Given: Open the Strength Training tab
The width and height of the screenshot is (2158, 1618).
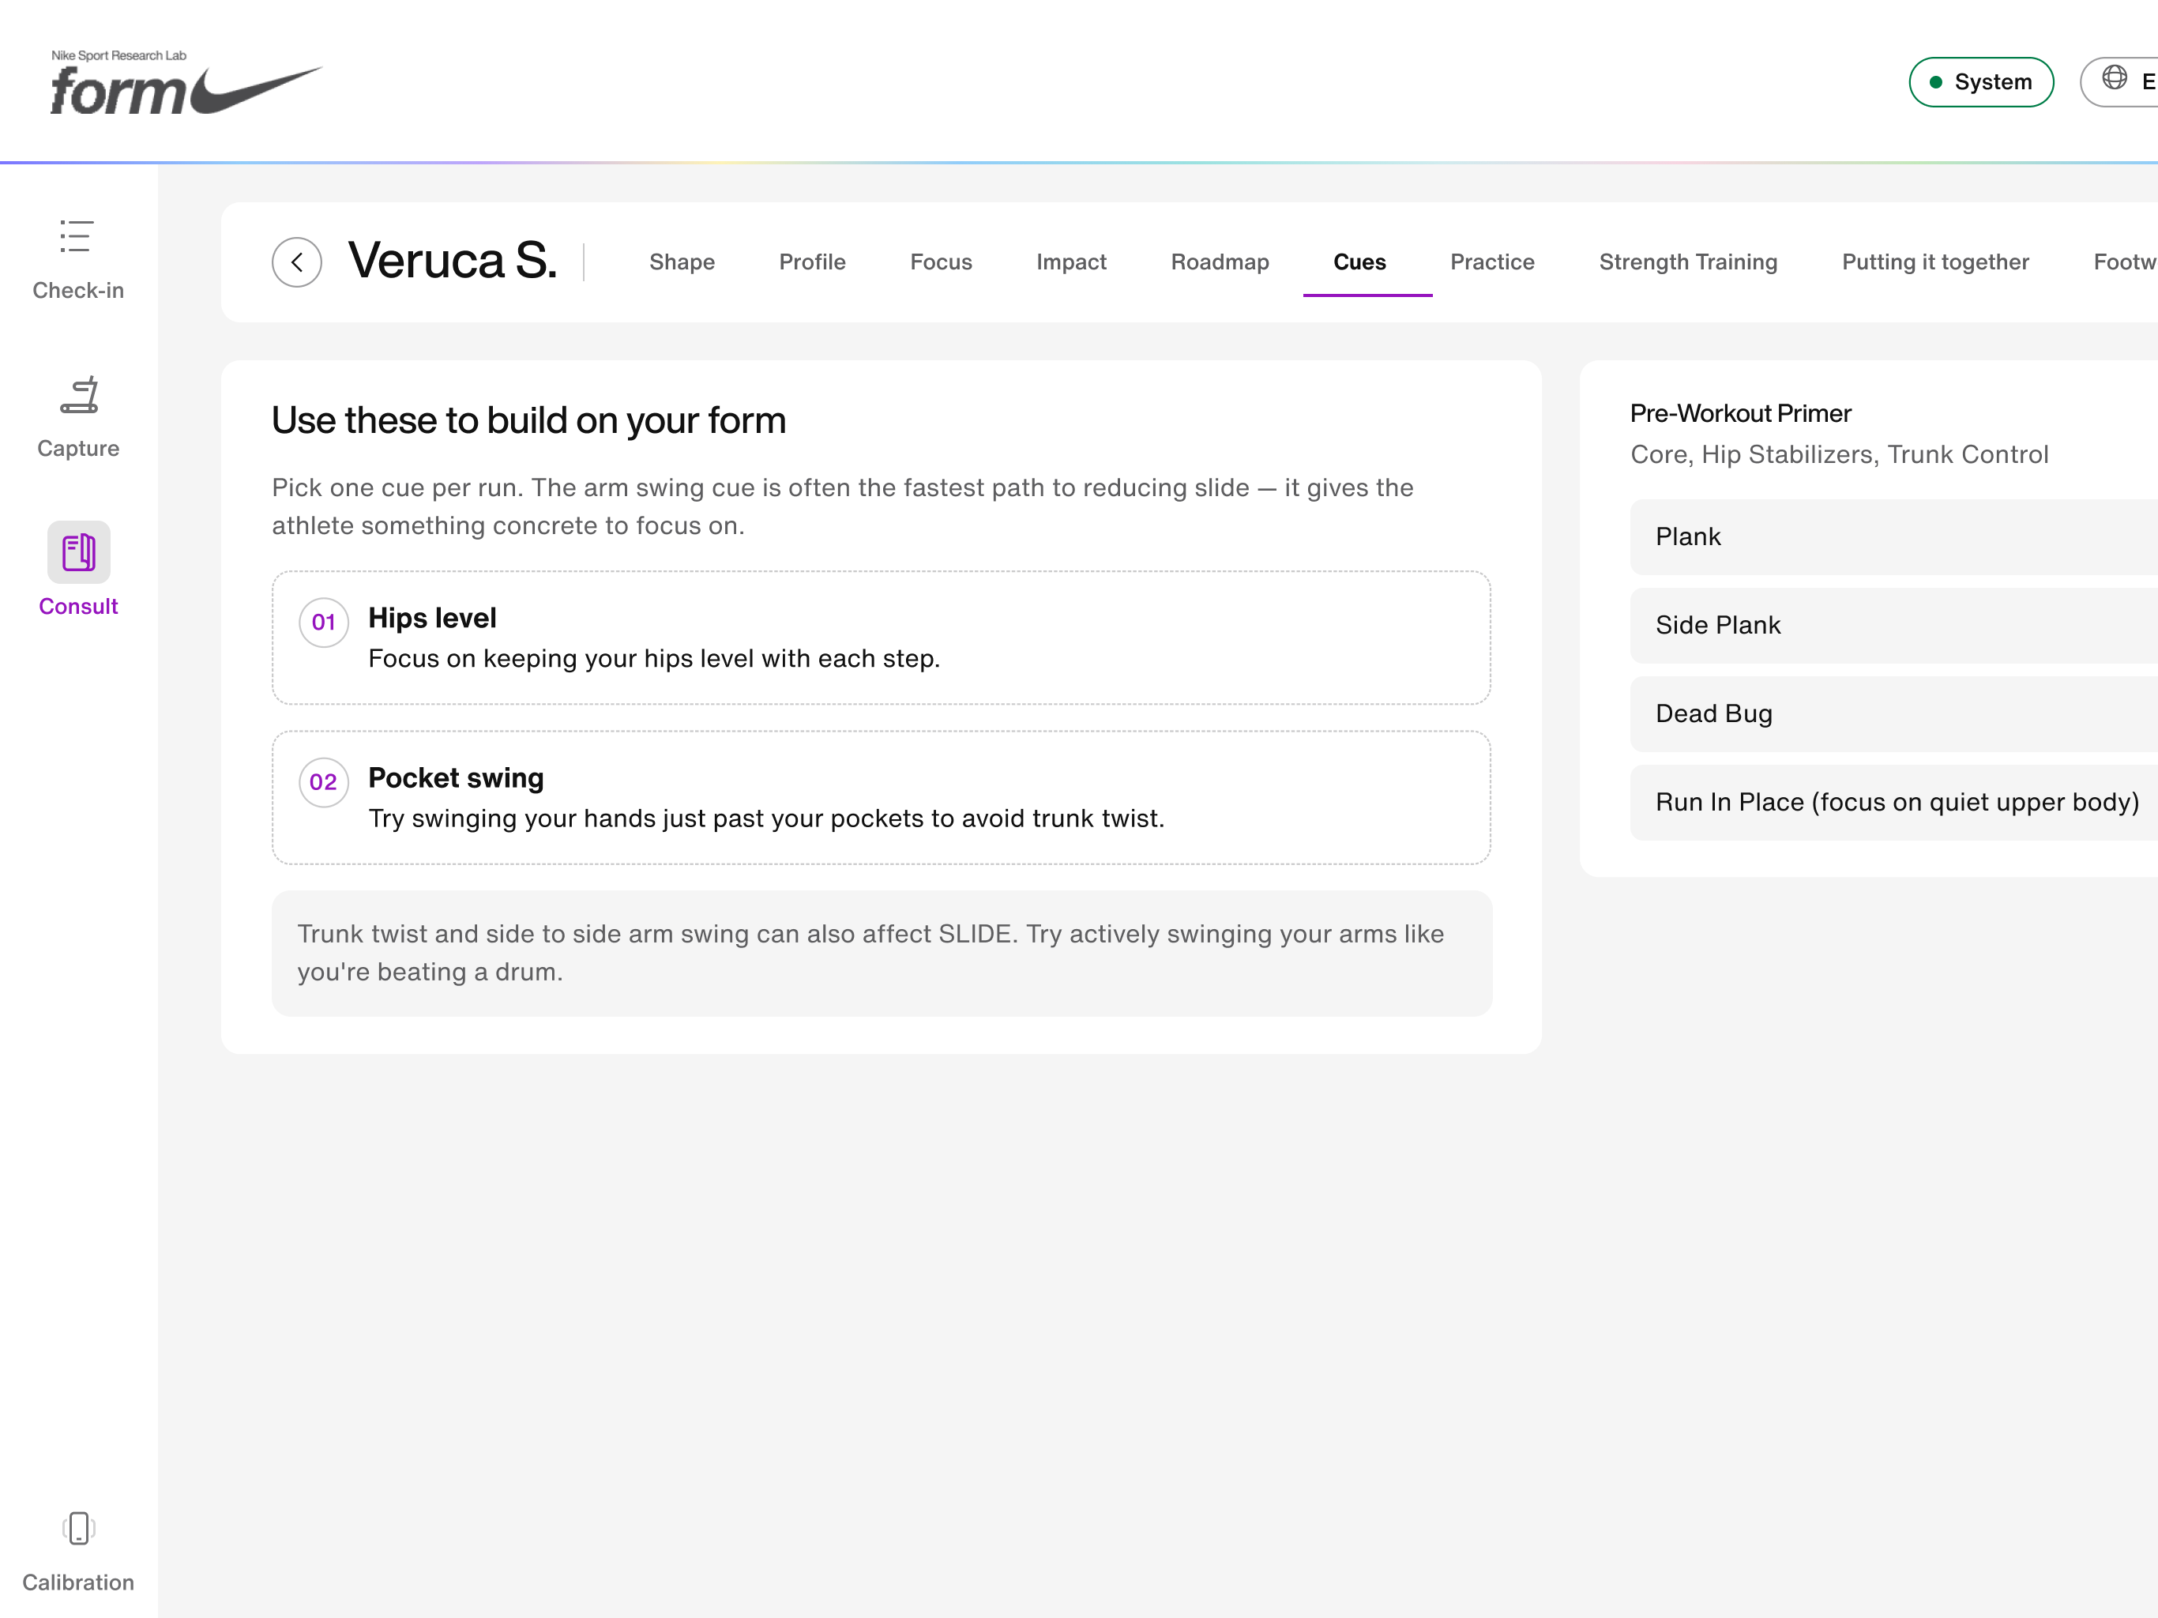Looking at the screenshot, I should 1688,262.
